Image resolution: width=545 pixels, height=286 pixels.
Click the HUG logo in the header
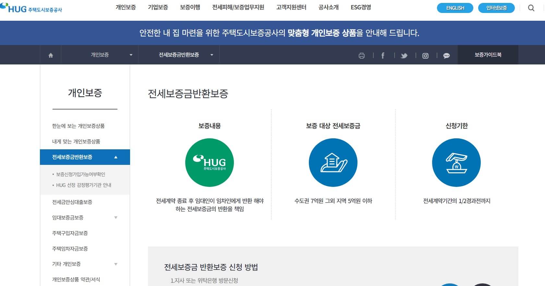click(x=31, y=8)
